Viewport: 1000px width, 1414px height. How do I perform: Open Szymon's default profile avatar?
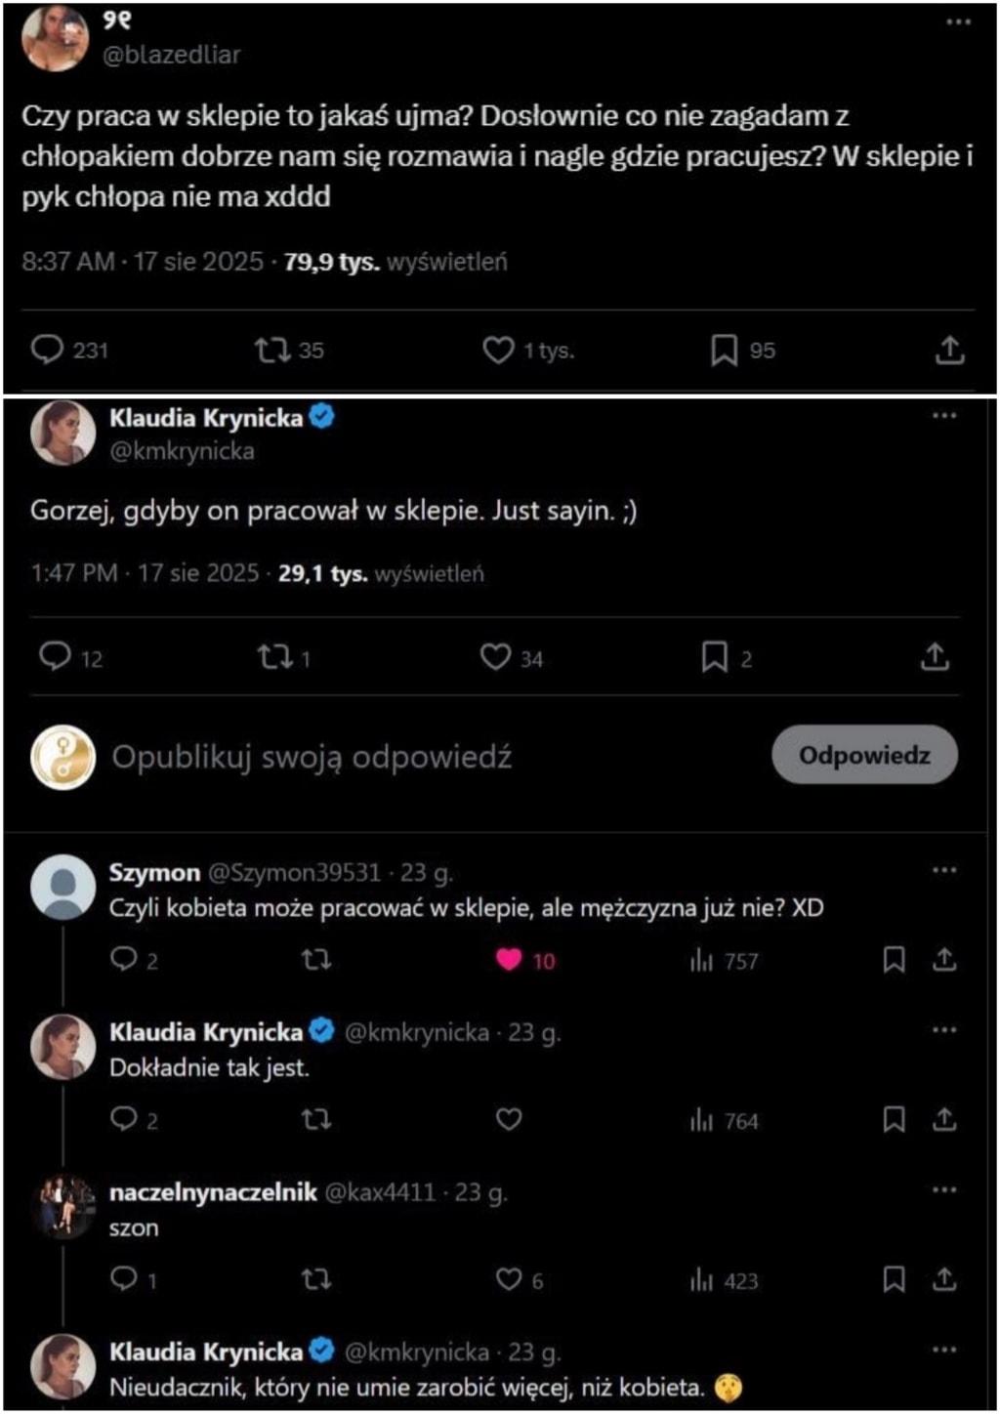point(63,886)
